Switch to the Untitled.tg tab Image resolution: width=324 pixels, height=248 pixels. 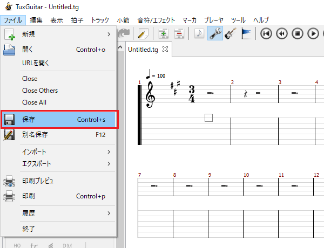[143, 50]
